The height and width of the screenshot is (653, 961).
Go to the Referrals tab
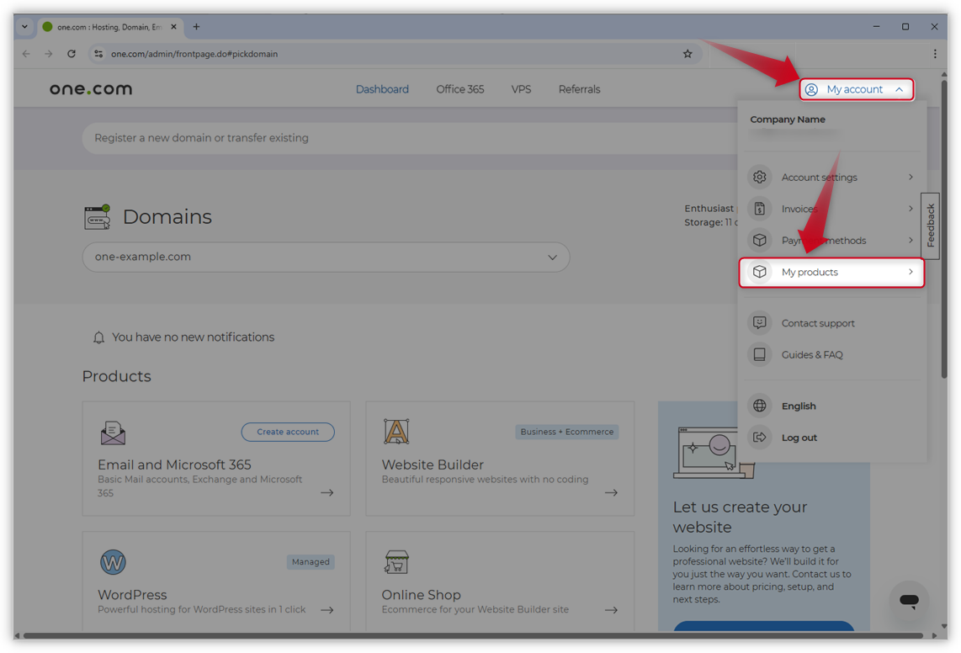point(579,89)
